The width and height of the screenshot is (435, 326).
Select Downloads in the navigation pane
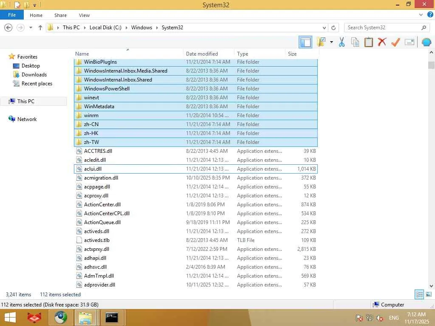(x=34, y=75)
